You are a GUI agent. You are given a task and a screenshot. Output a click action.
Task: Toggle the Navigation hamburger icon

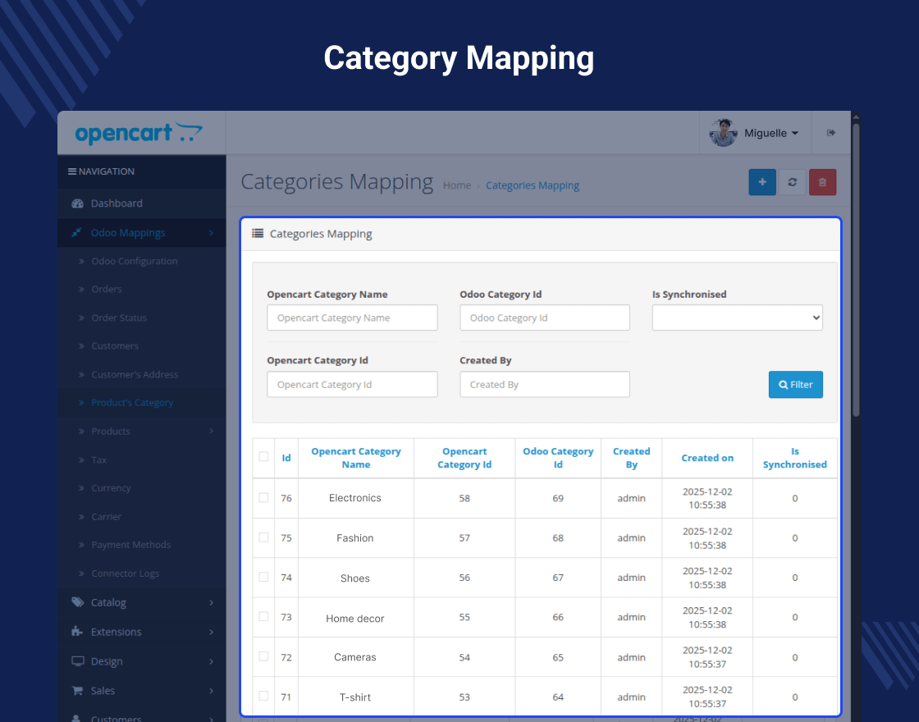72,171
